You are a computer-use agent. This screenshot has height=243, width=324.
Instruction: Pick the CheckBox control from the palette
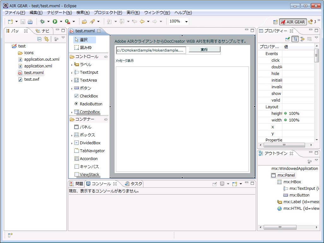point(86,96)
